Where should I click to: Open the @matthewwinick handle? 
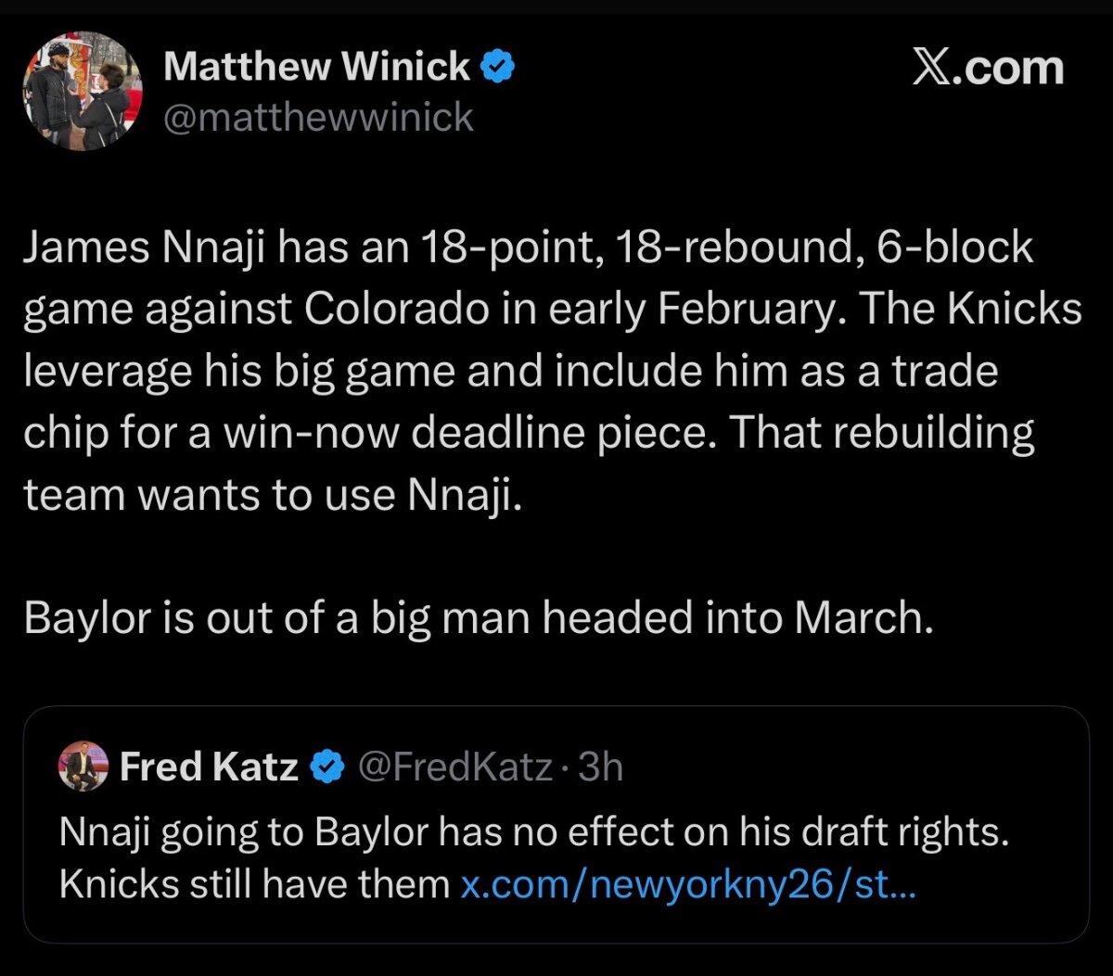tap(318, 117)
